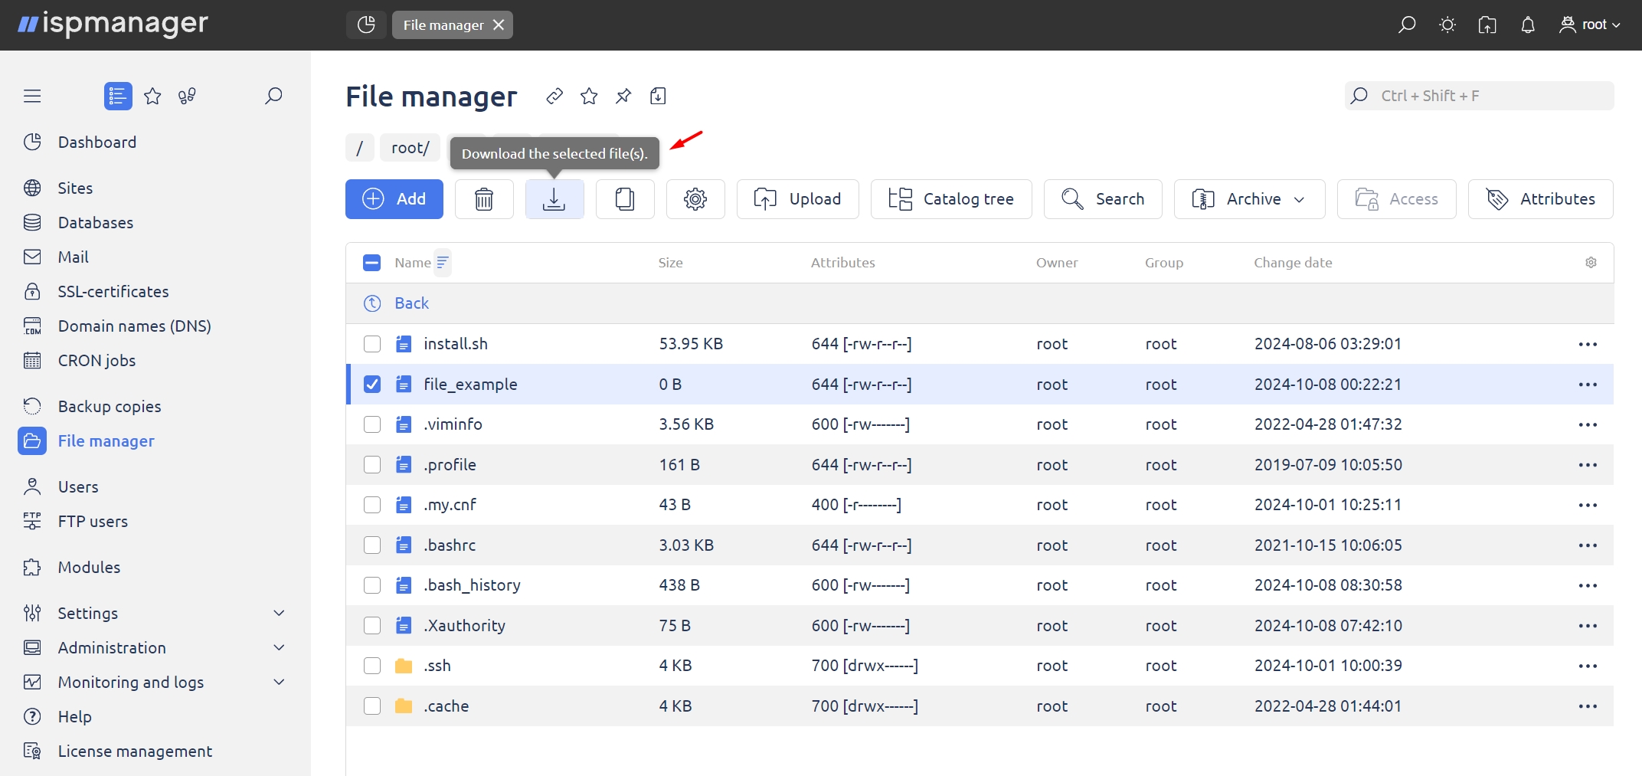1642x776 pixels.
Task: Select the .bashrc checkbox
Action: [372, 545]
